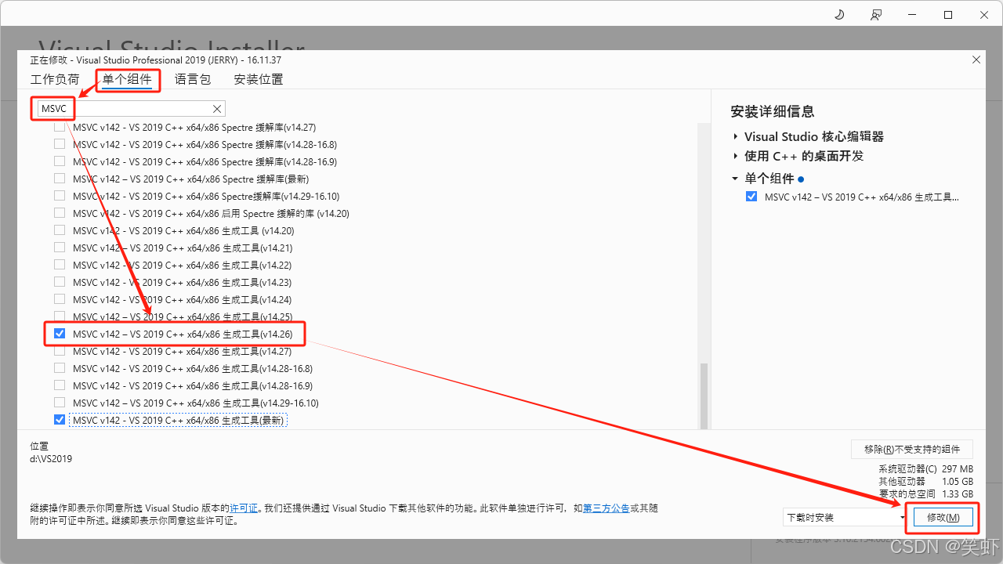Close the modify dialog with X
Viewport: 1003px width, 564px height.
pos(976,60)
